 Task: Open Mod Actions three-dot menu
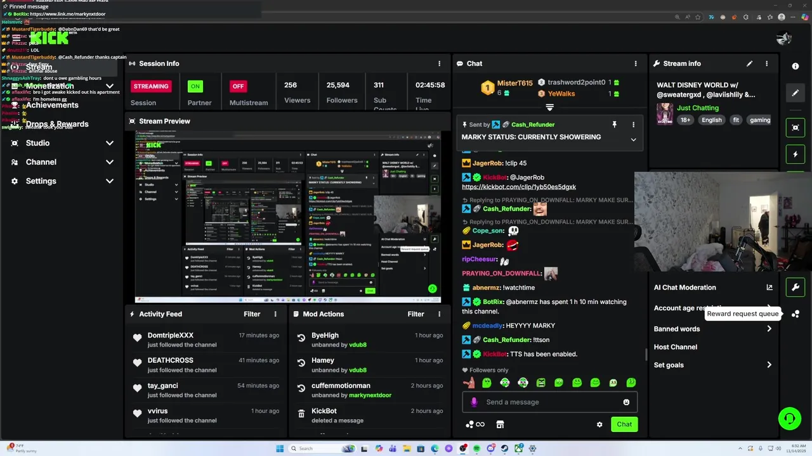click(x=439, y=314)
